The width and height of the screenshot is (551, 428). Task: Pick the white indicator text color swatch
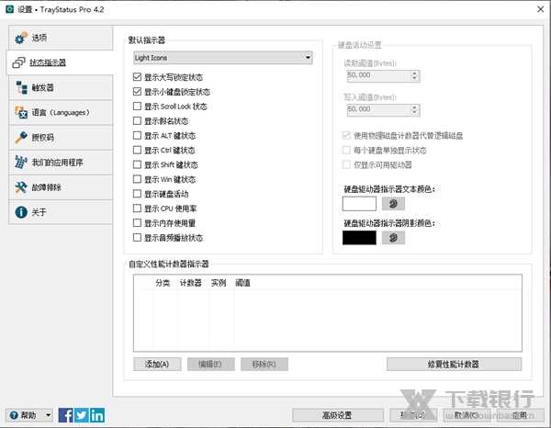pyautogui.click(x=359, y=204)
